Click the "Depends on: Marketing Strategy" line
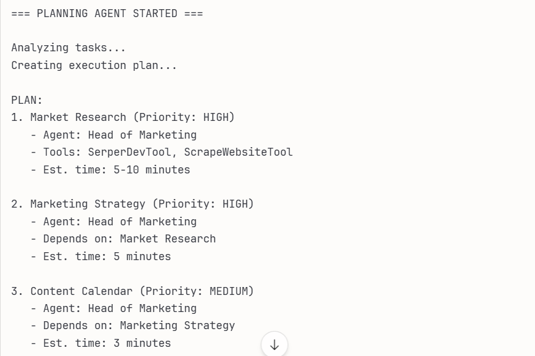 click(x=132, y=325)
